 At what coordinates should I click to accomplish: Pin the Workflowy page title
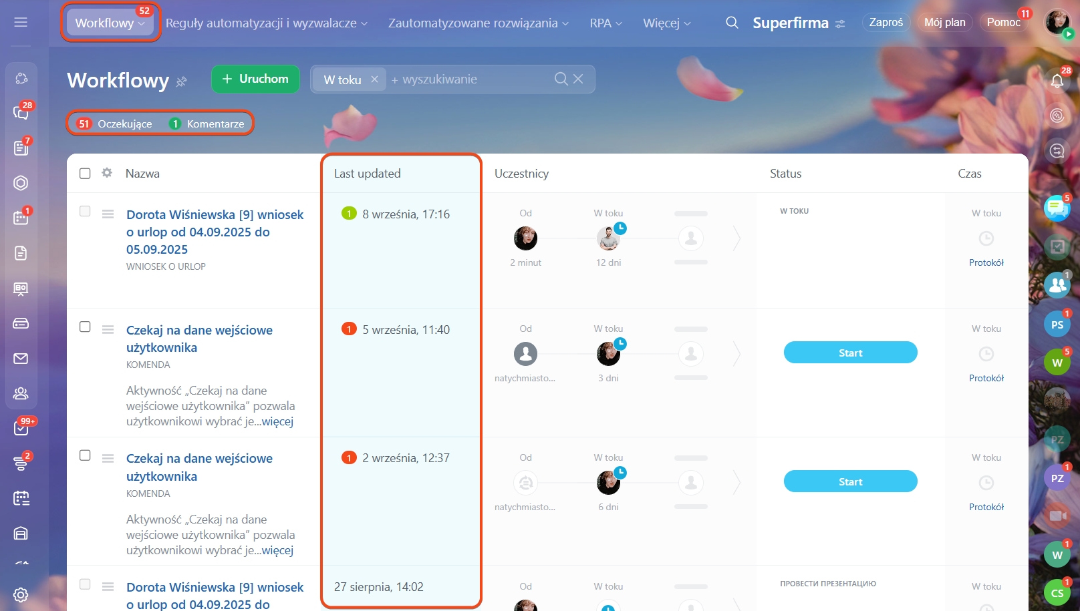click(181, 81)
